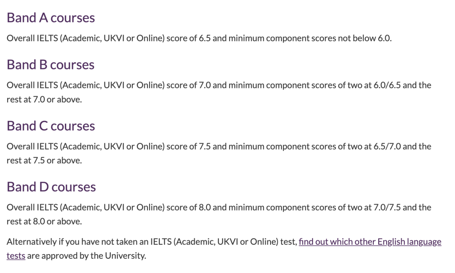The height and width of the screenshot is (273, 455).
Task: Click the '7.0/7.5' component score text
Action: click(387, 207)
